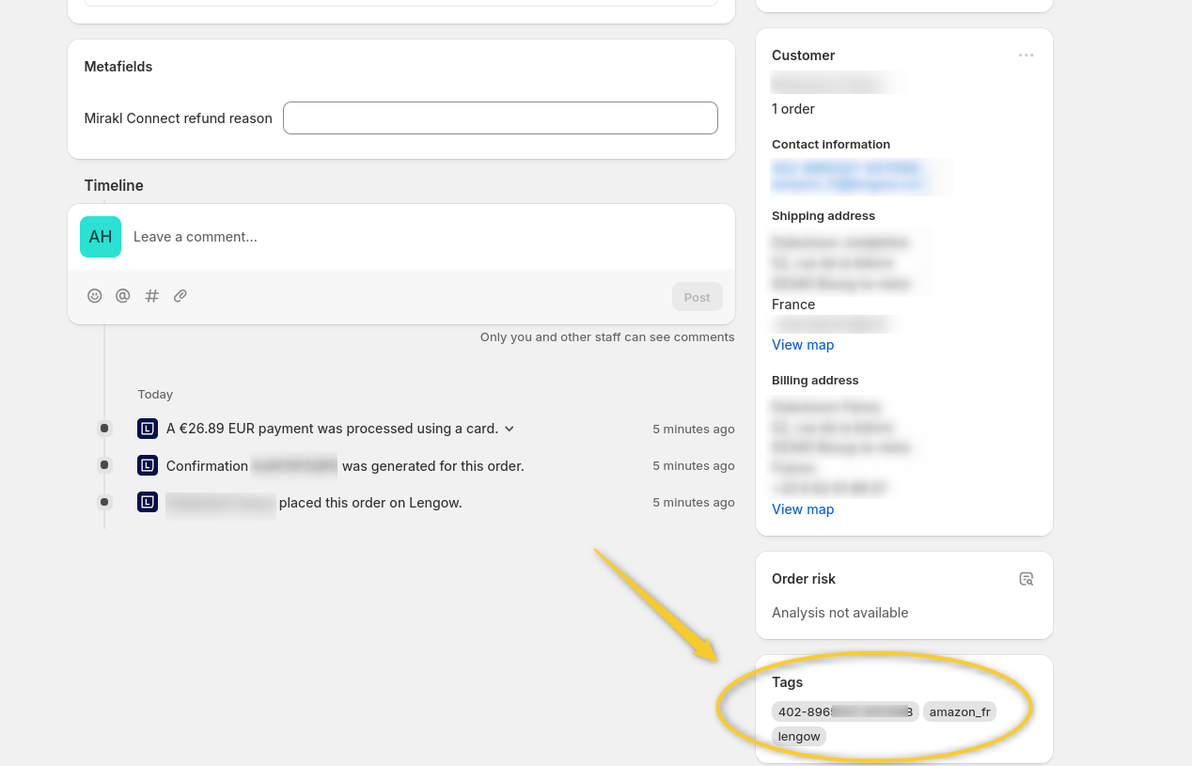This screenshot has height=766, width=1192.
Task: Open the Order risk analysis icon
Action: [1026, 579]
